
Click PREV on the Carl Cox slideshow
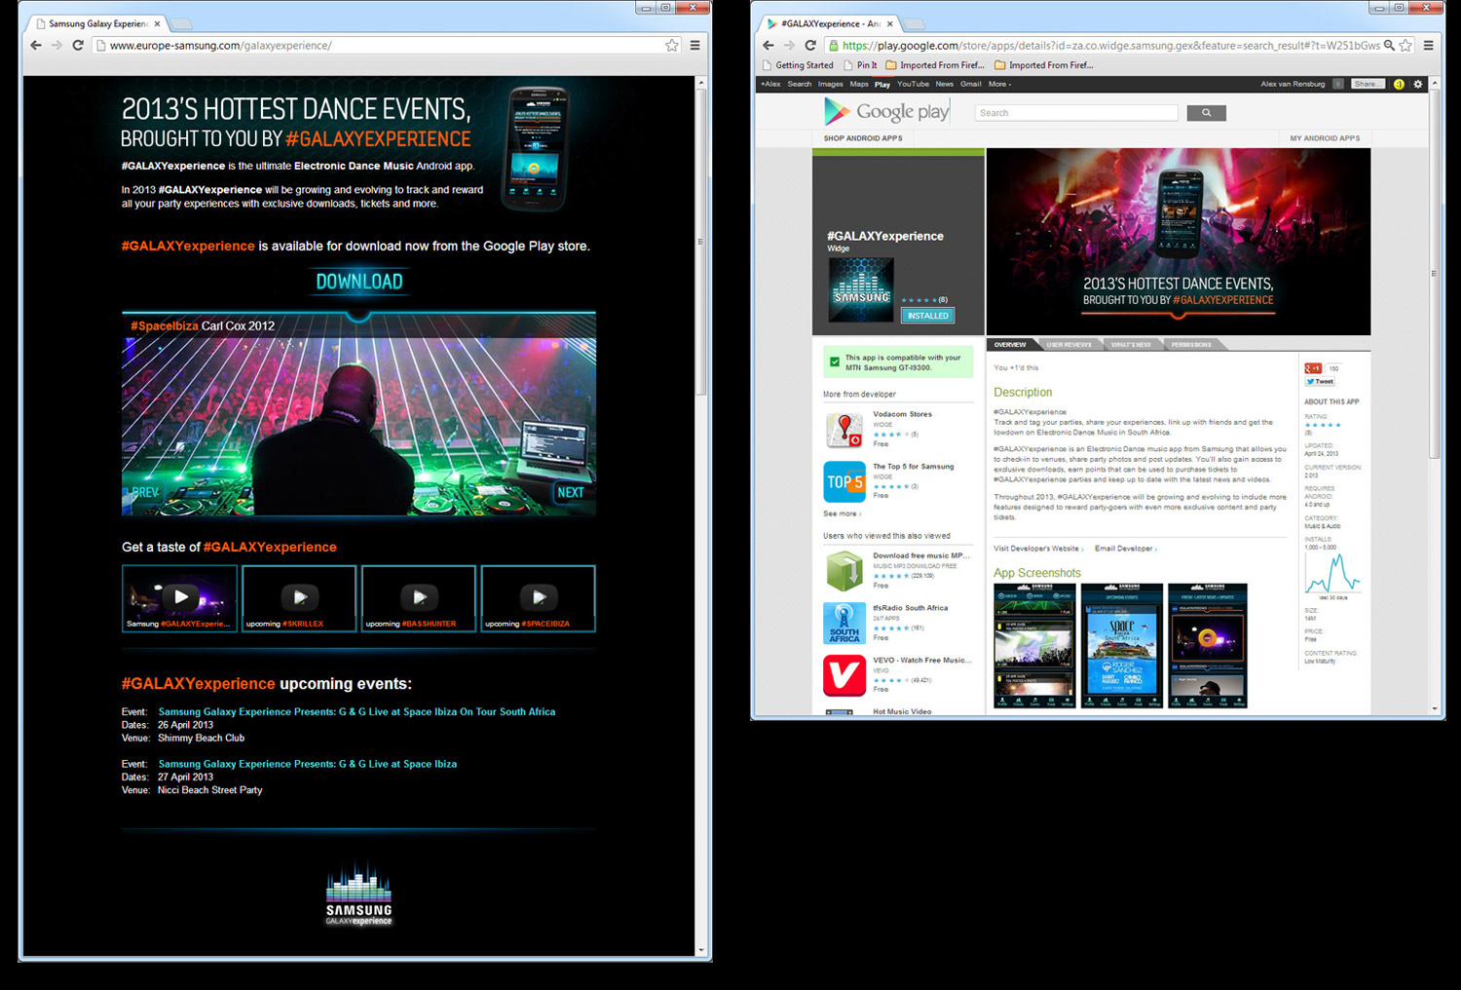143,492
